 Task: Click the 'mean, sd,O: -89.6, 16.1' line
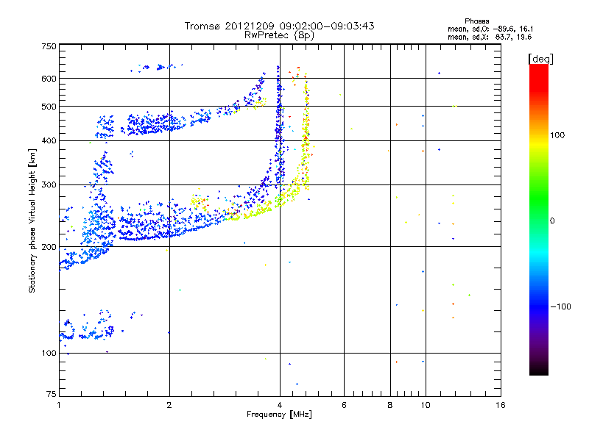click(490, 29)
